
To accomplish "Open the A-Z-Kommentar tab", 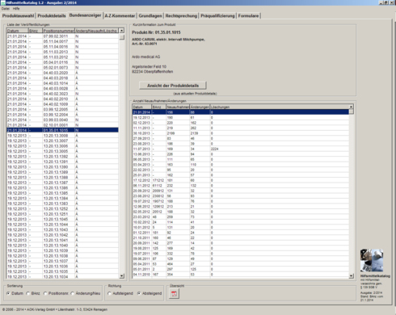I will tap(120, 16).
